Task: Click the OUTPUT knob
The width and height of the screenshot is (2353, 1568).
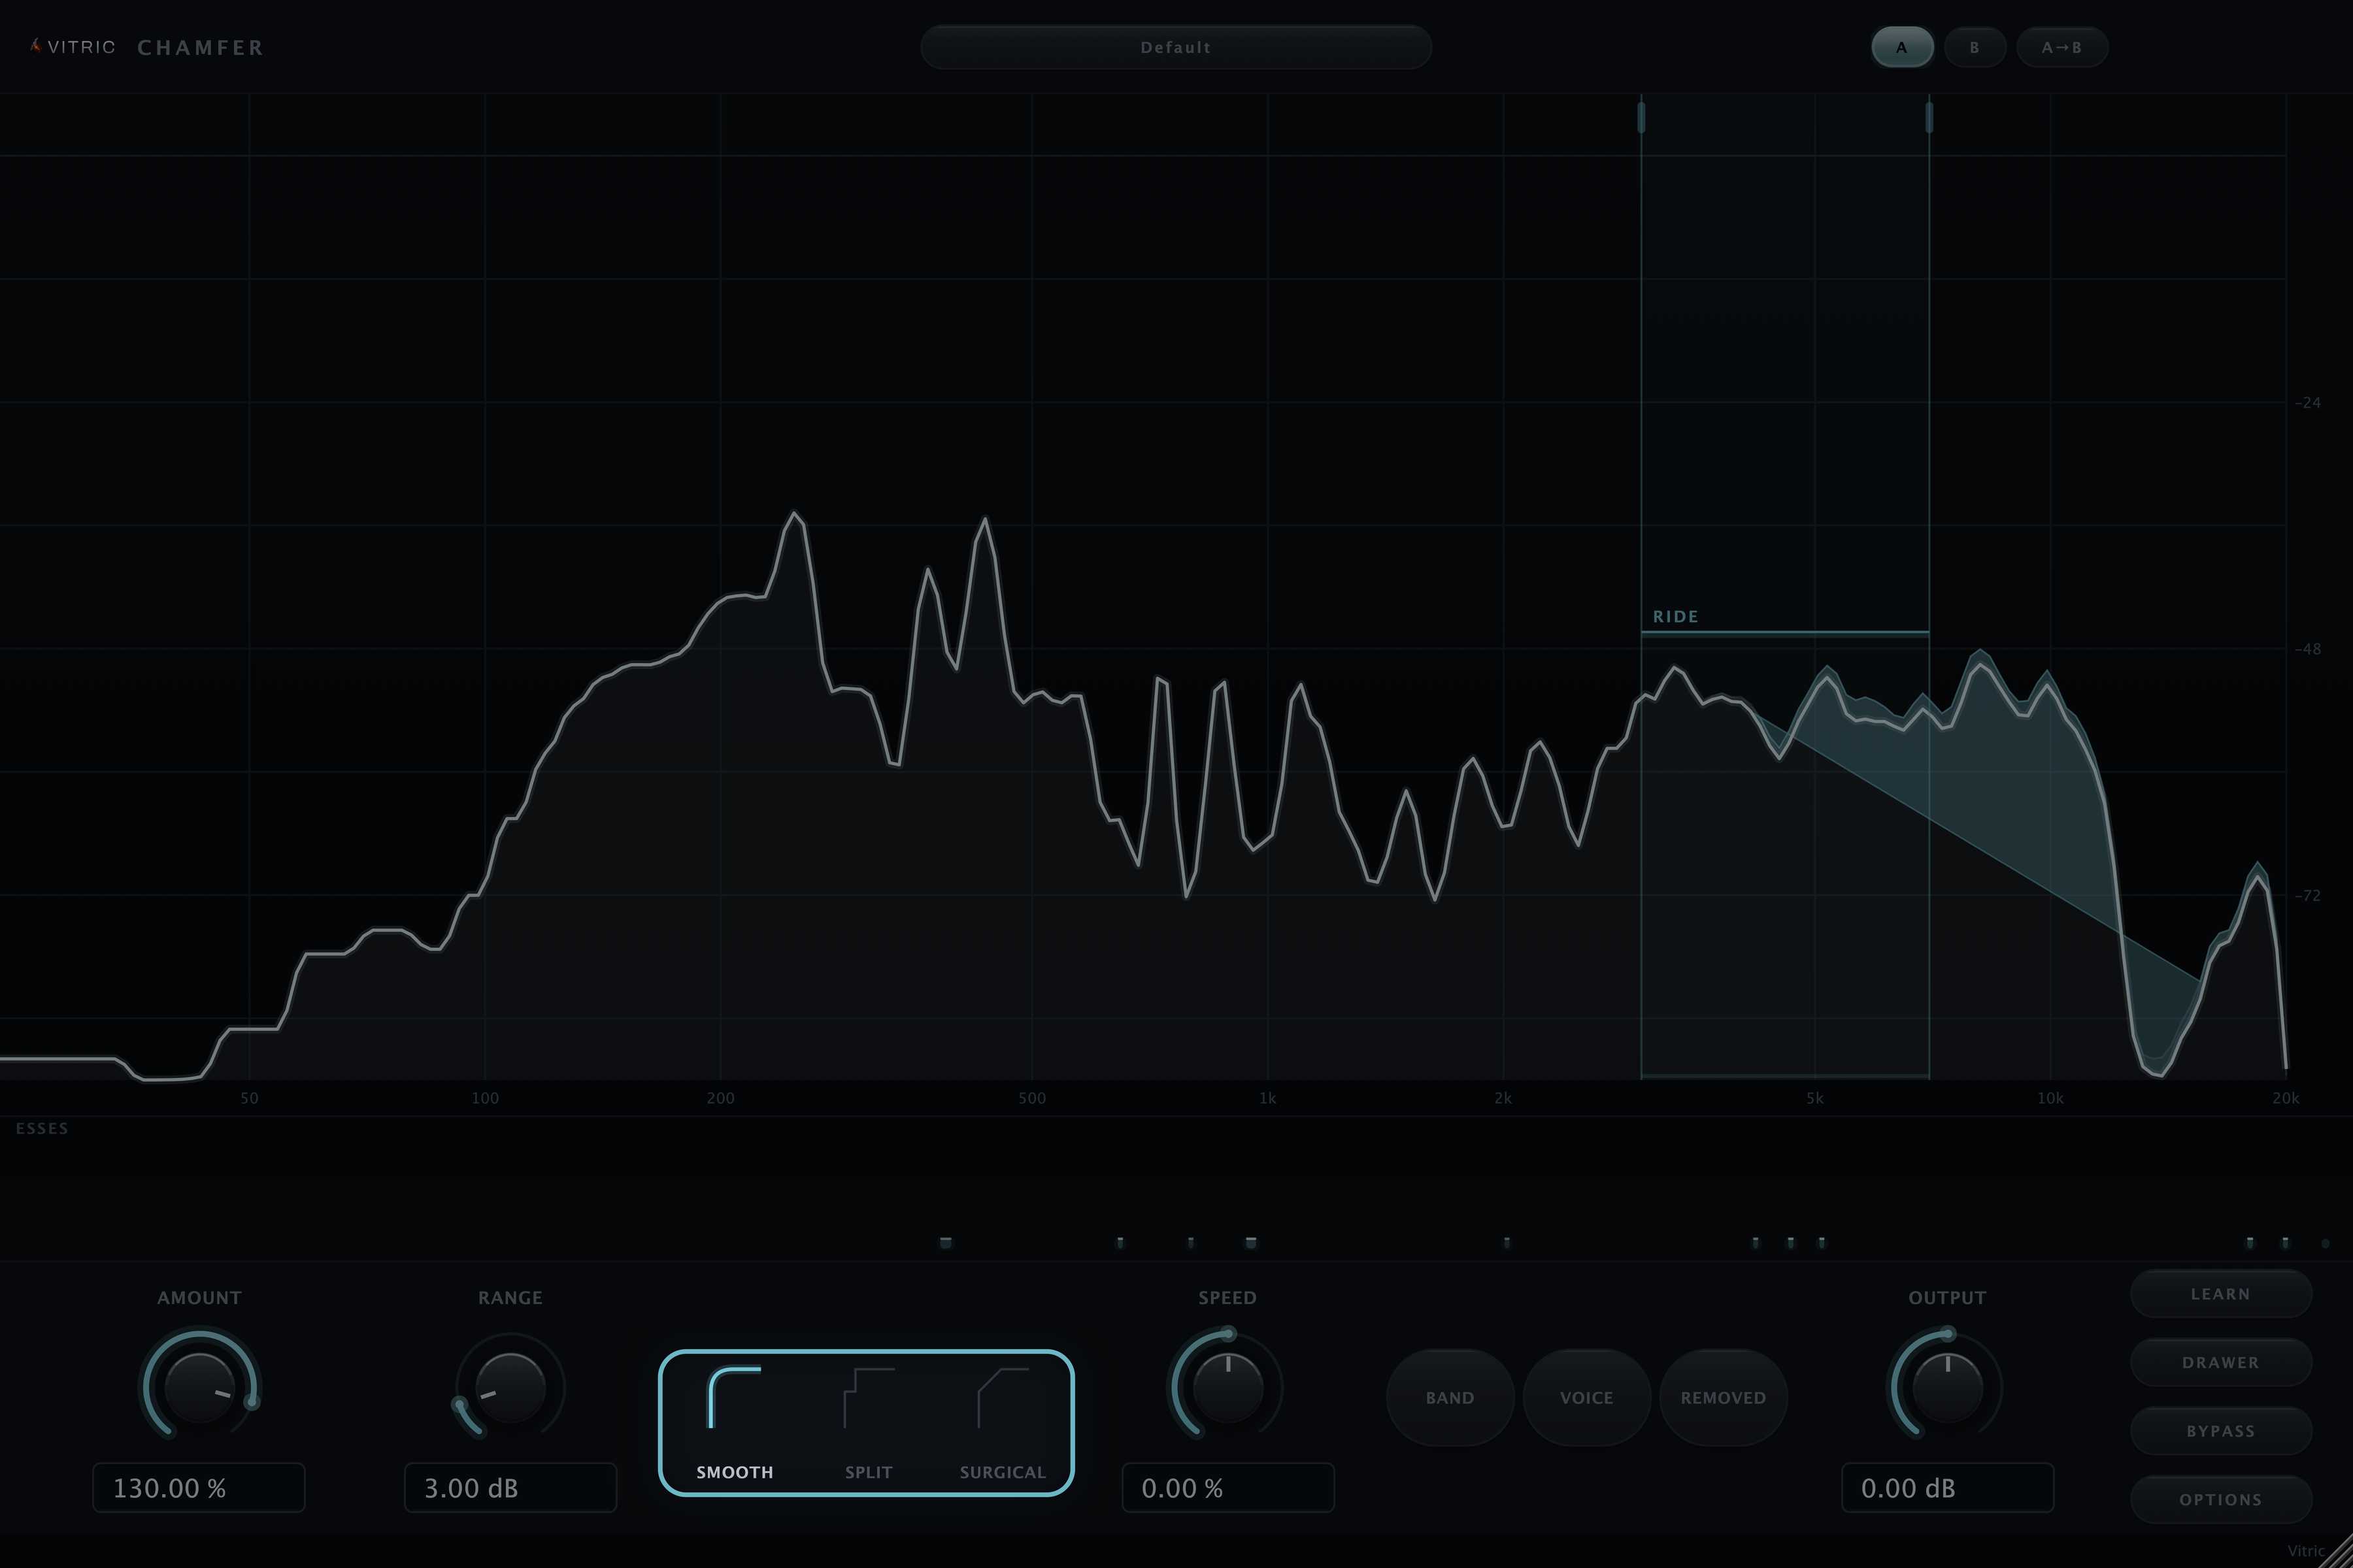Action: 1947,1387
